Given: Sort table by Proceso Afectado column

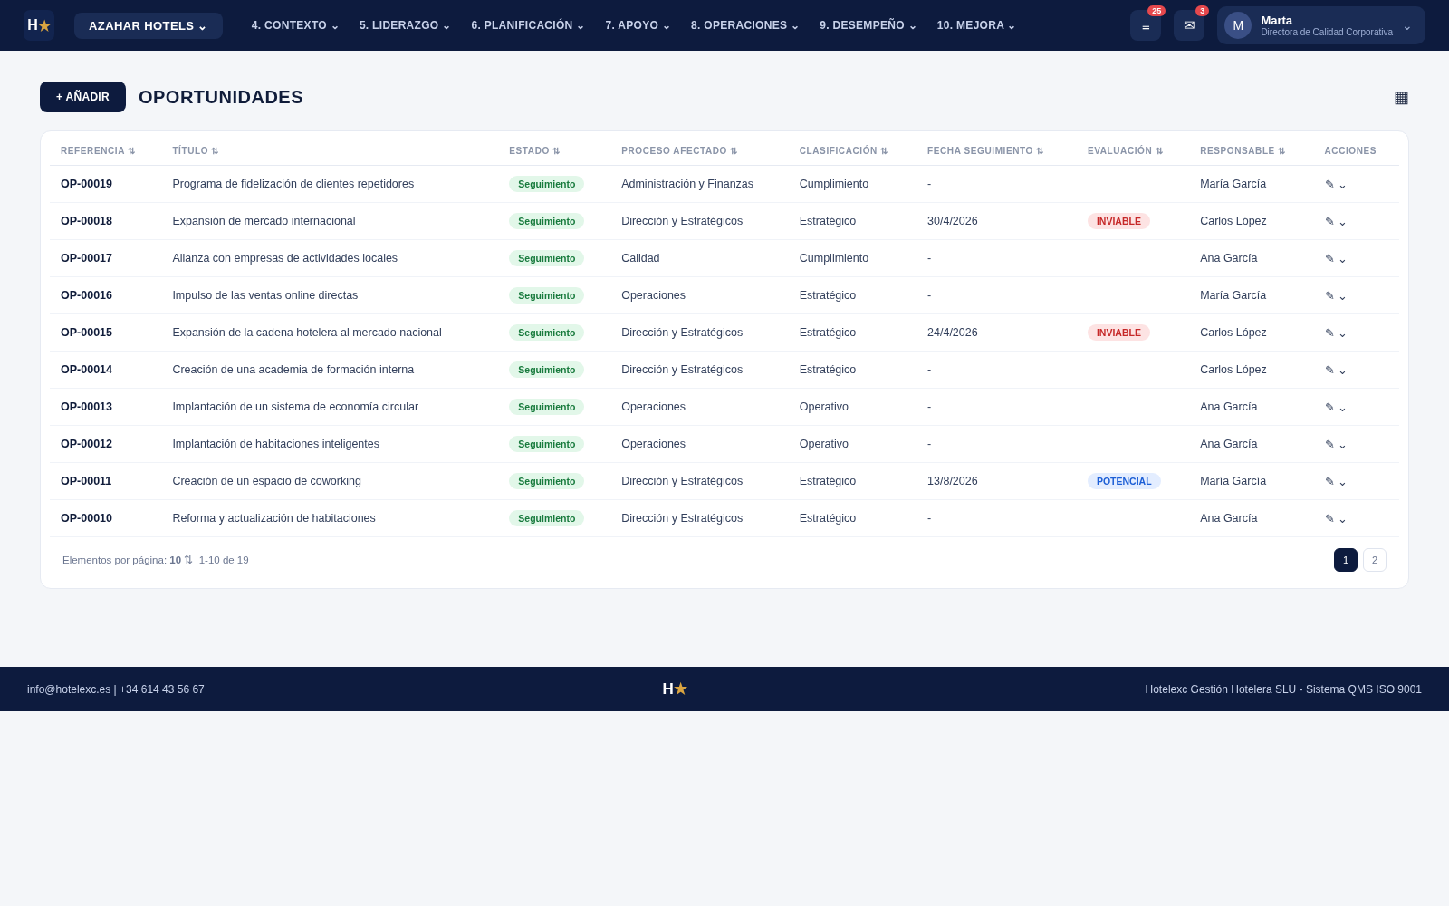Looking at the screenshot, I should point(679,151).
